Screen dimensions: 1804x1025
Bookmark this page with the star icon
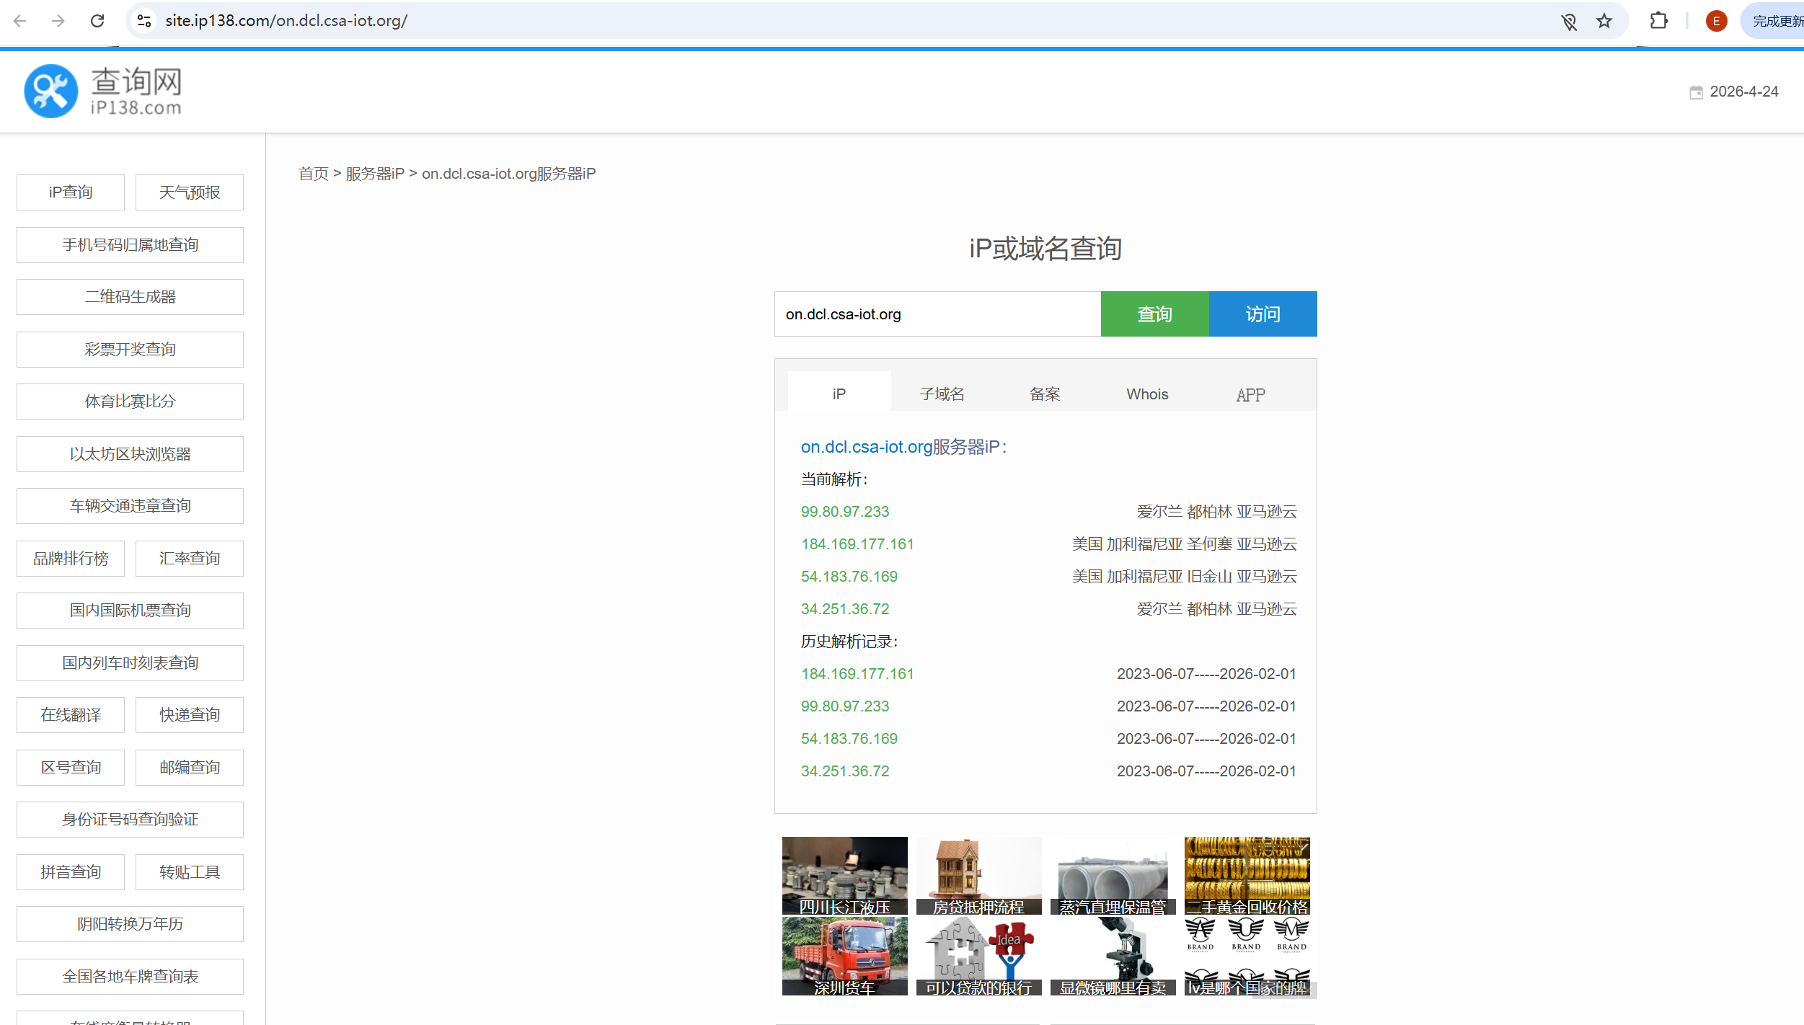(x=1604, y=21)
